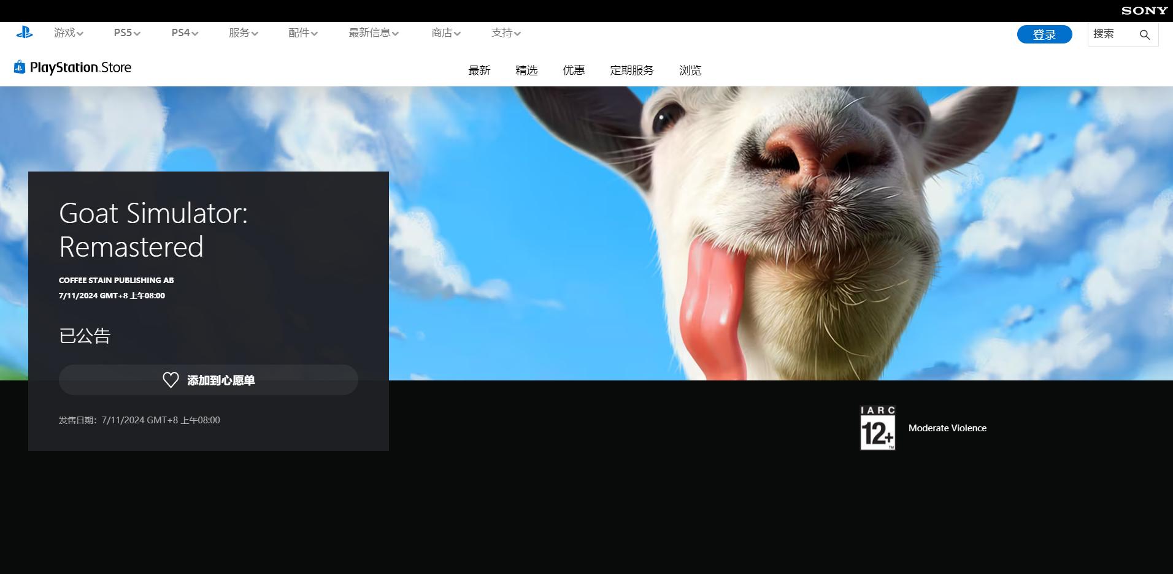
Task: Expand the PS4 dropdown menu
Action: (185, 33)
